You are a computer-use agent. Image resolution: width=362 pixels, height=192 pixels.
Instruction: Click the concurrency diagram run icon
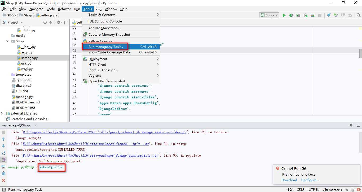(x=313, y=15)
